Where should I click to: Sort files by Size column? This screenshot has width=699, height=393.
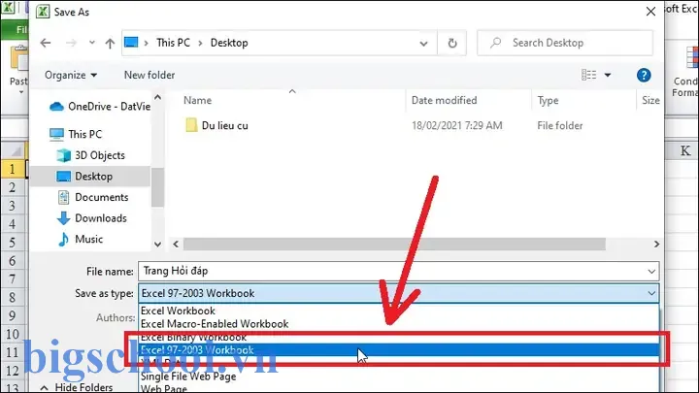coord(650,100)
